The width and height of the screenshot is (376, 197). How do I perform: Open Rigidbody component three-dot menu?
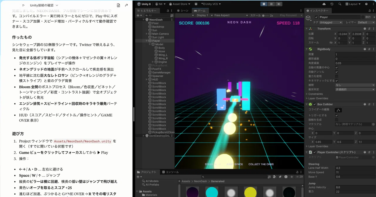point(373,49)
